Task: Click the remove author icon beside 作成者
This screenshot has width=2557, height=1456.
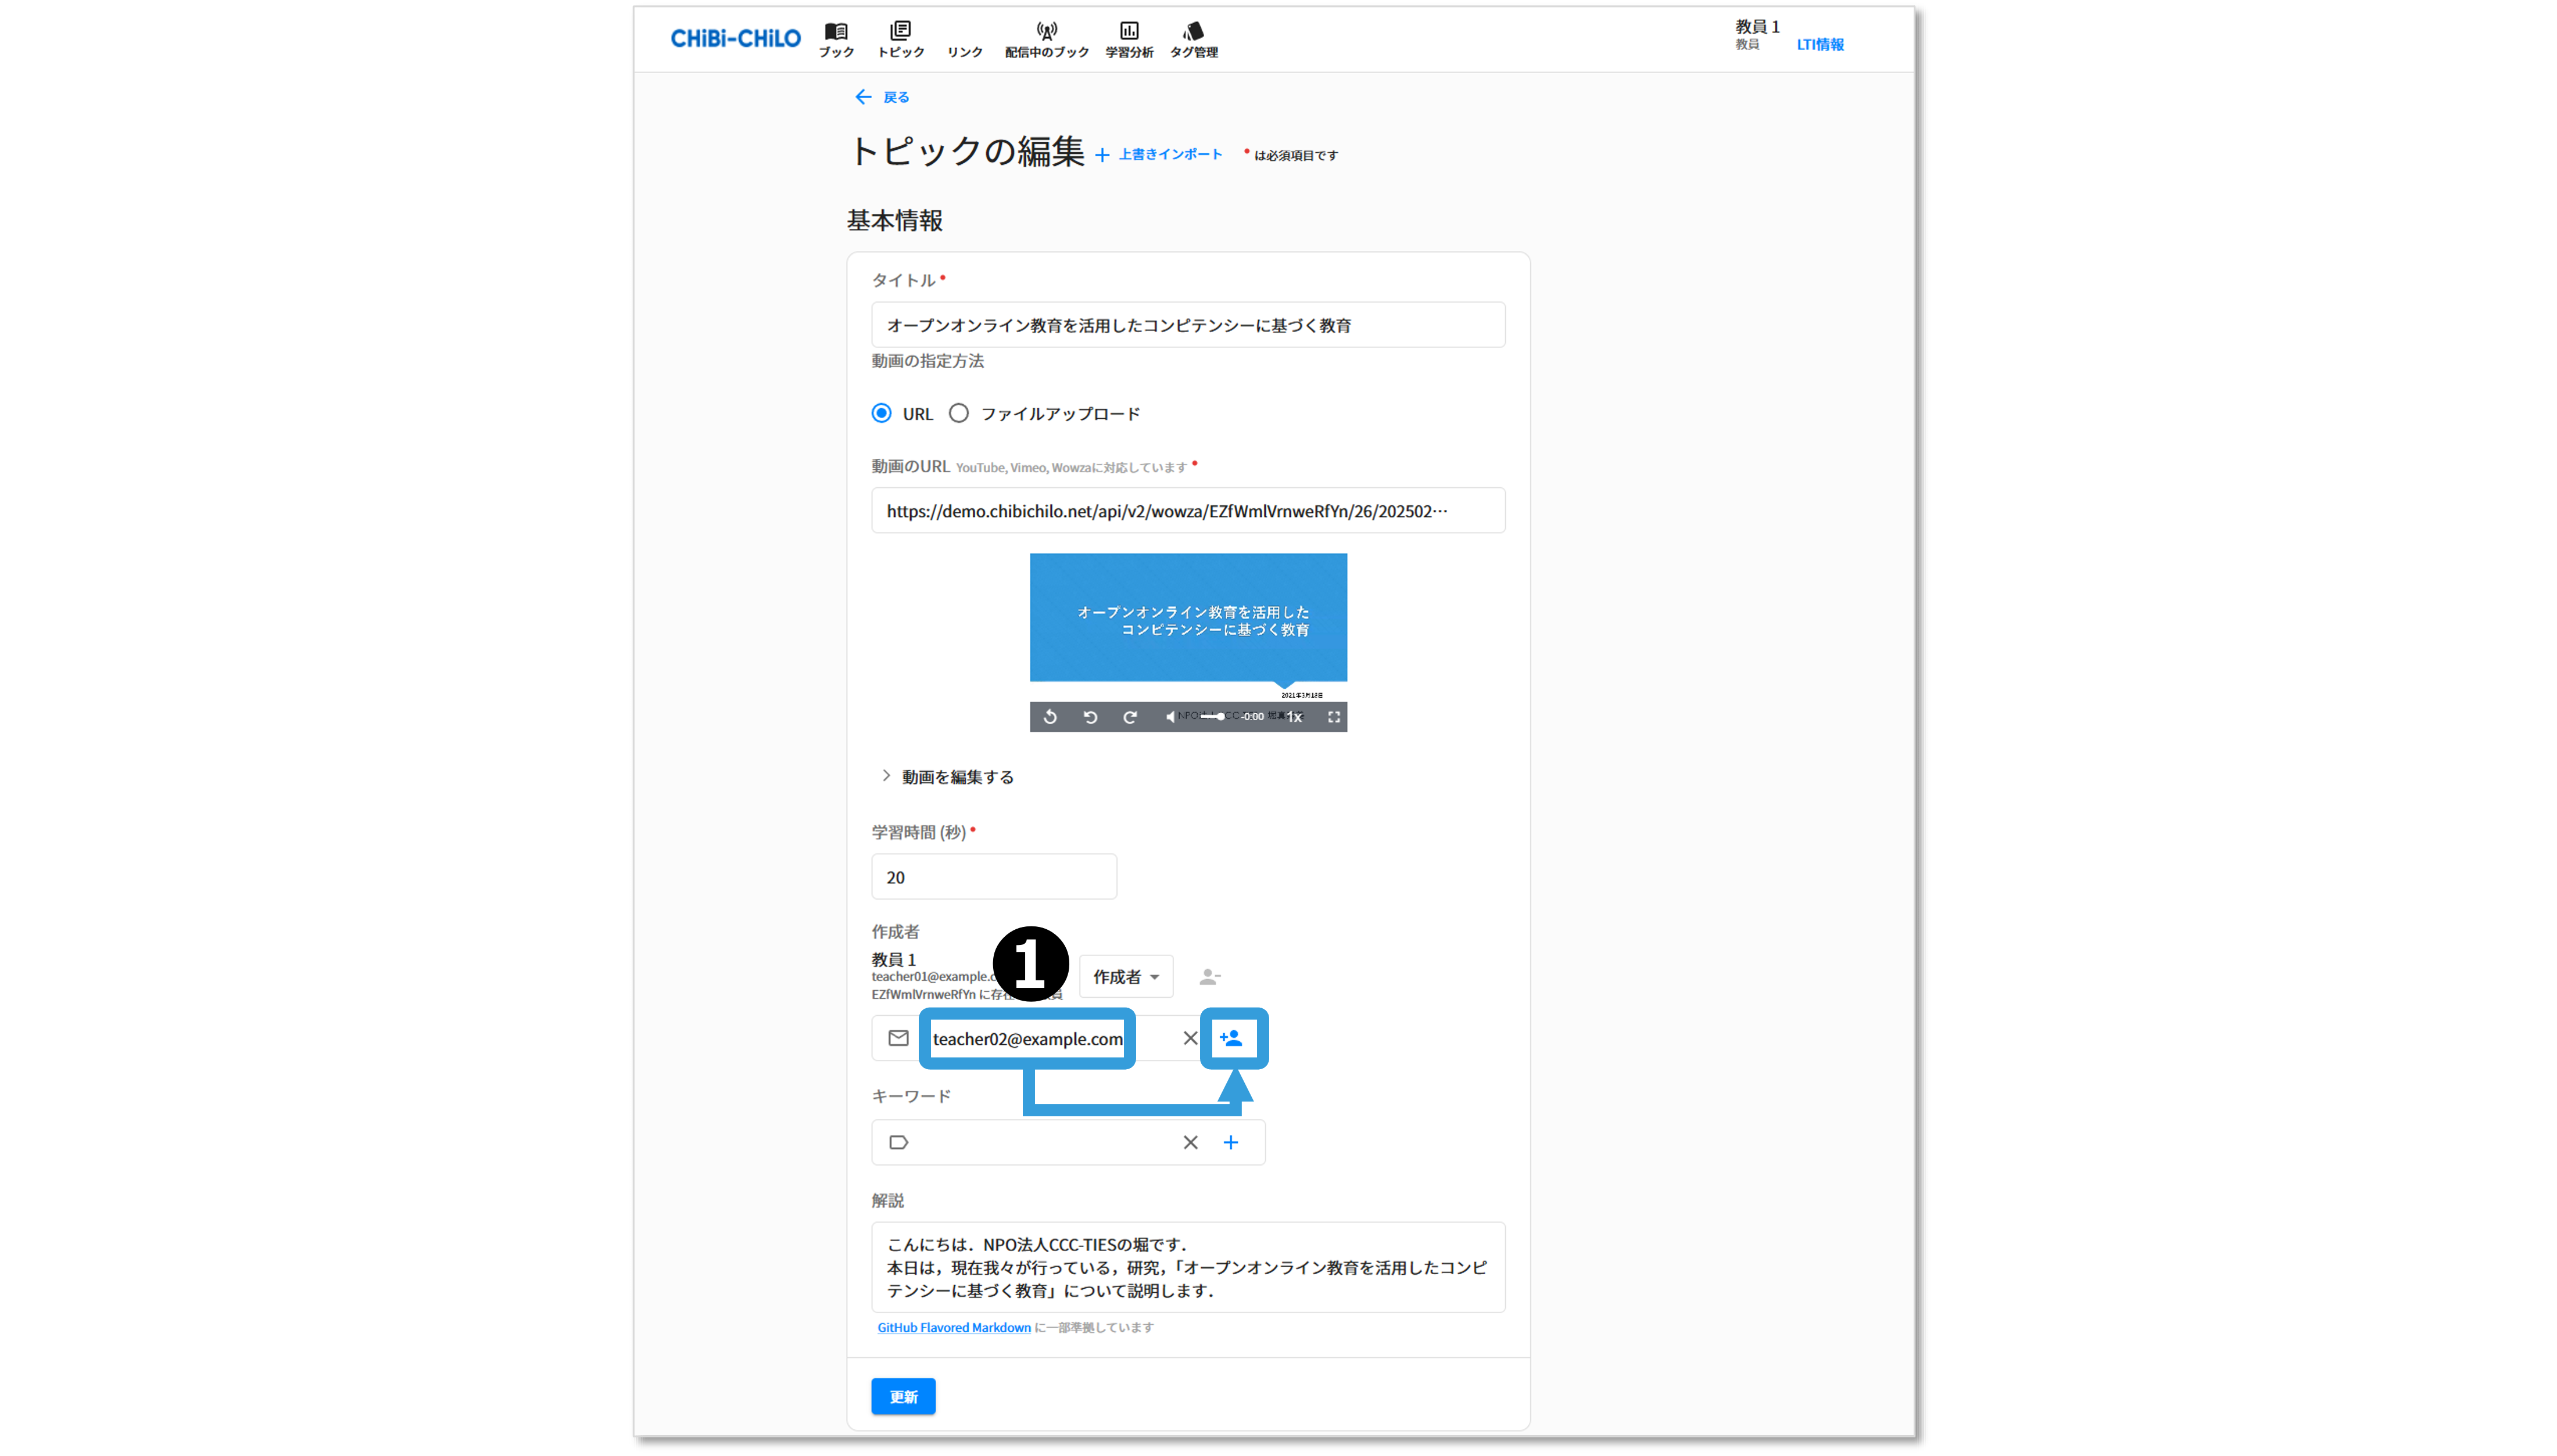Action: [x=1209, y=976]
